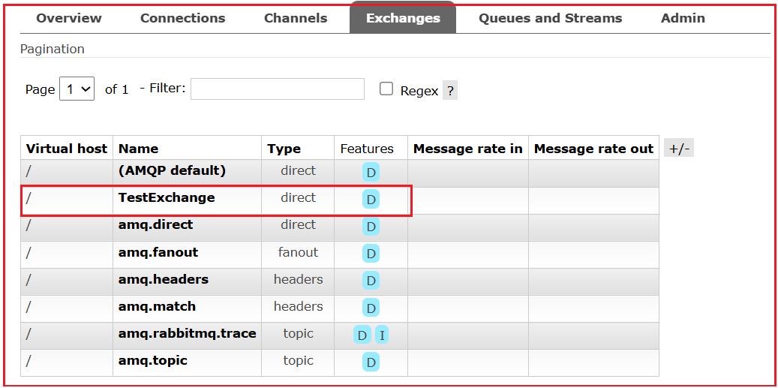Focus the Filter text field
This screenshot has height=388, width=778.
tap(278, 89)
